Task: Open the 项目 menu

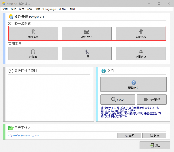Action: point(21,9)
